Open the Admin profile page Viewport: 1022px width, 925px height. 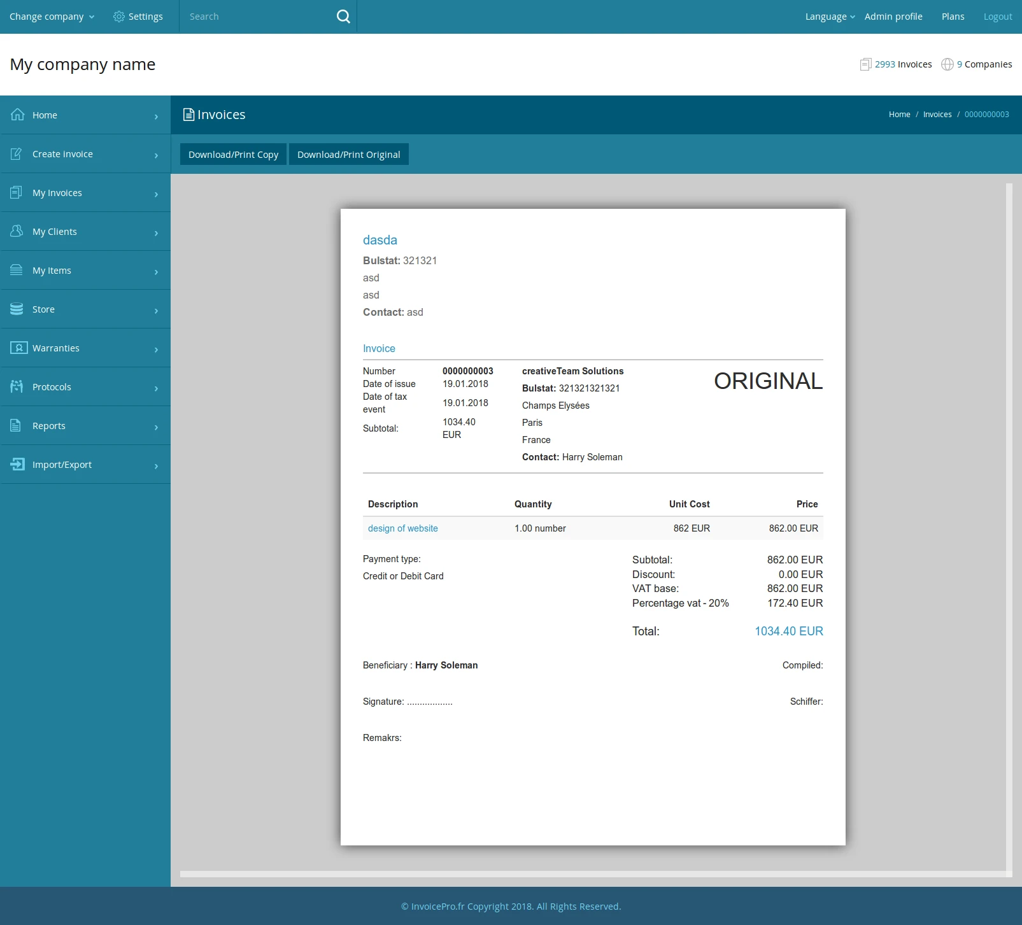[893, 17]
